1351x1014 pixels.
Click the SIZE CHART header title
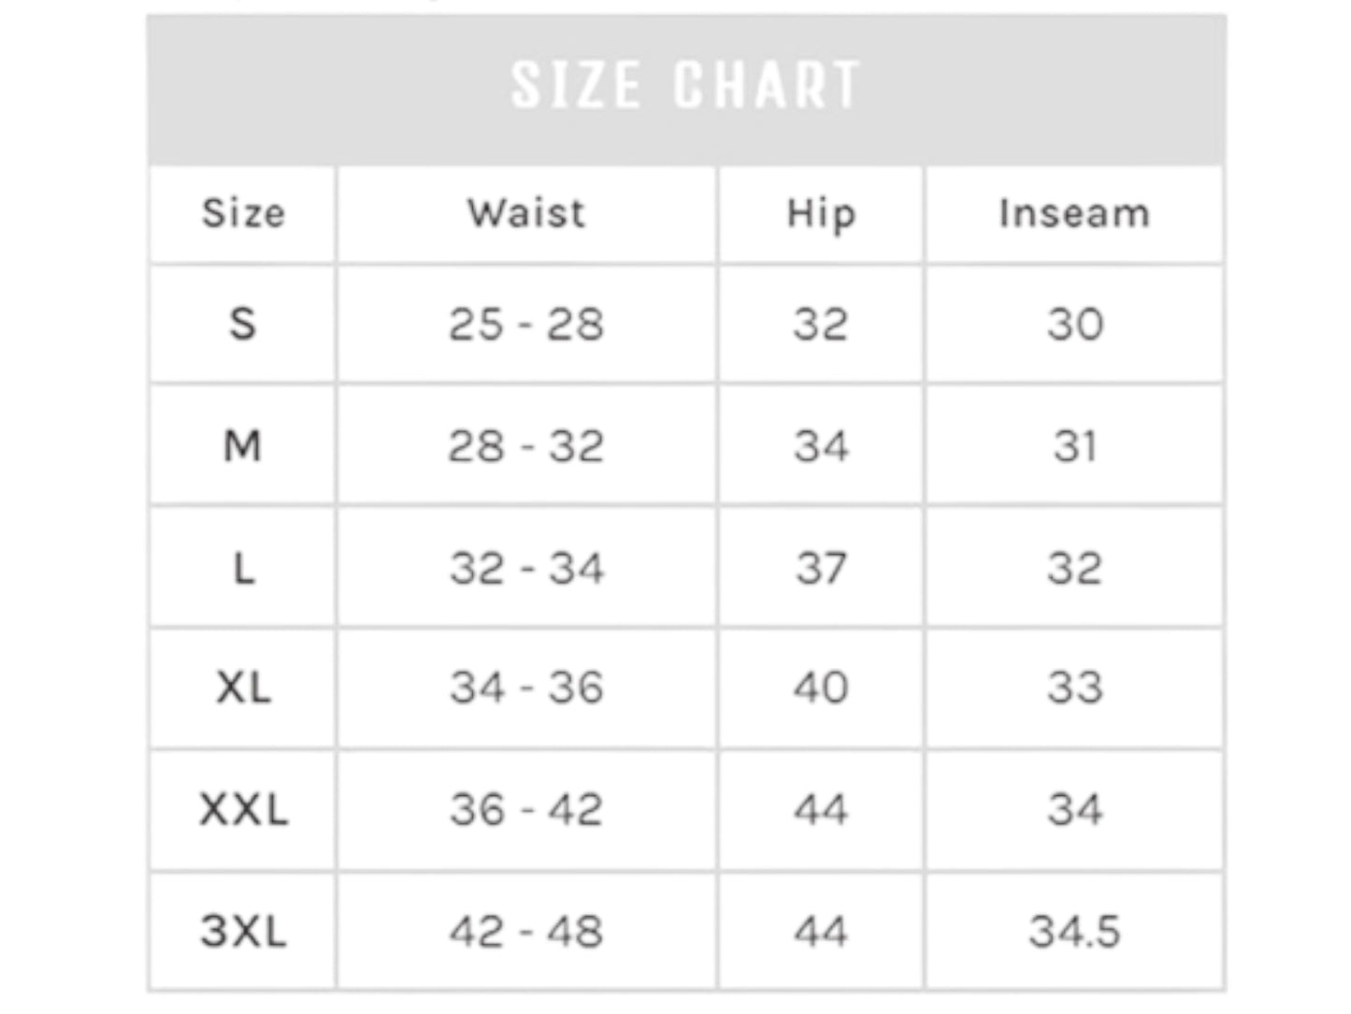(x=685, y=85)
